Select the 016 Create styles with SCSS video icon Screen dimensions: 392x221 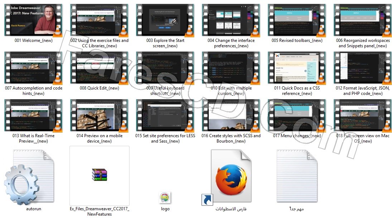pyautogui.click(x=231, y=115)
